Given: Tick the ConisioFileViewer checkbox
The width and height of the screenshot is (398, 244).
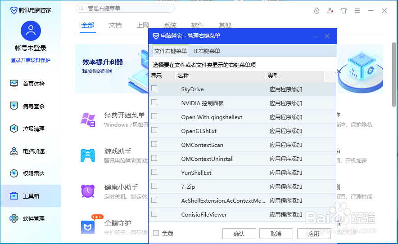Looking at the screenshot, I should [x=154, y=214].
